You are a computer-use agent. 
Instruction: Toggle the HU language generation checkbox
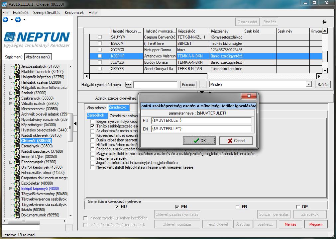117,207
